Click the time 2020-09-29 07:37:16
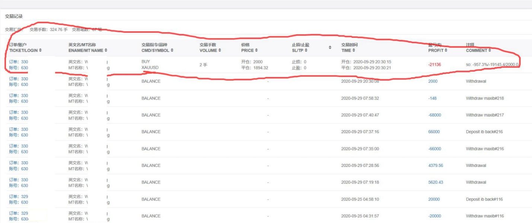The height and width of the screenshot is (223, 532). click(x=360, y=132)
